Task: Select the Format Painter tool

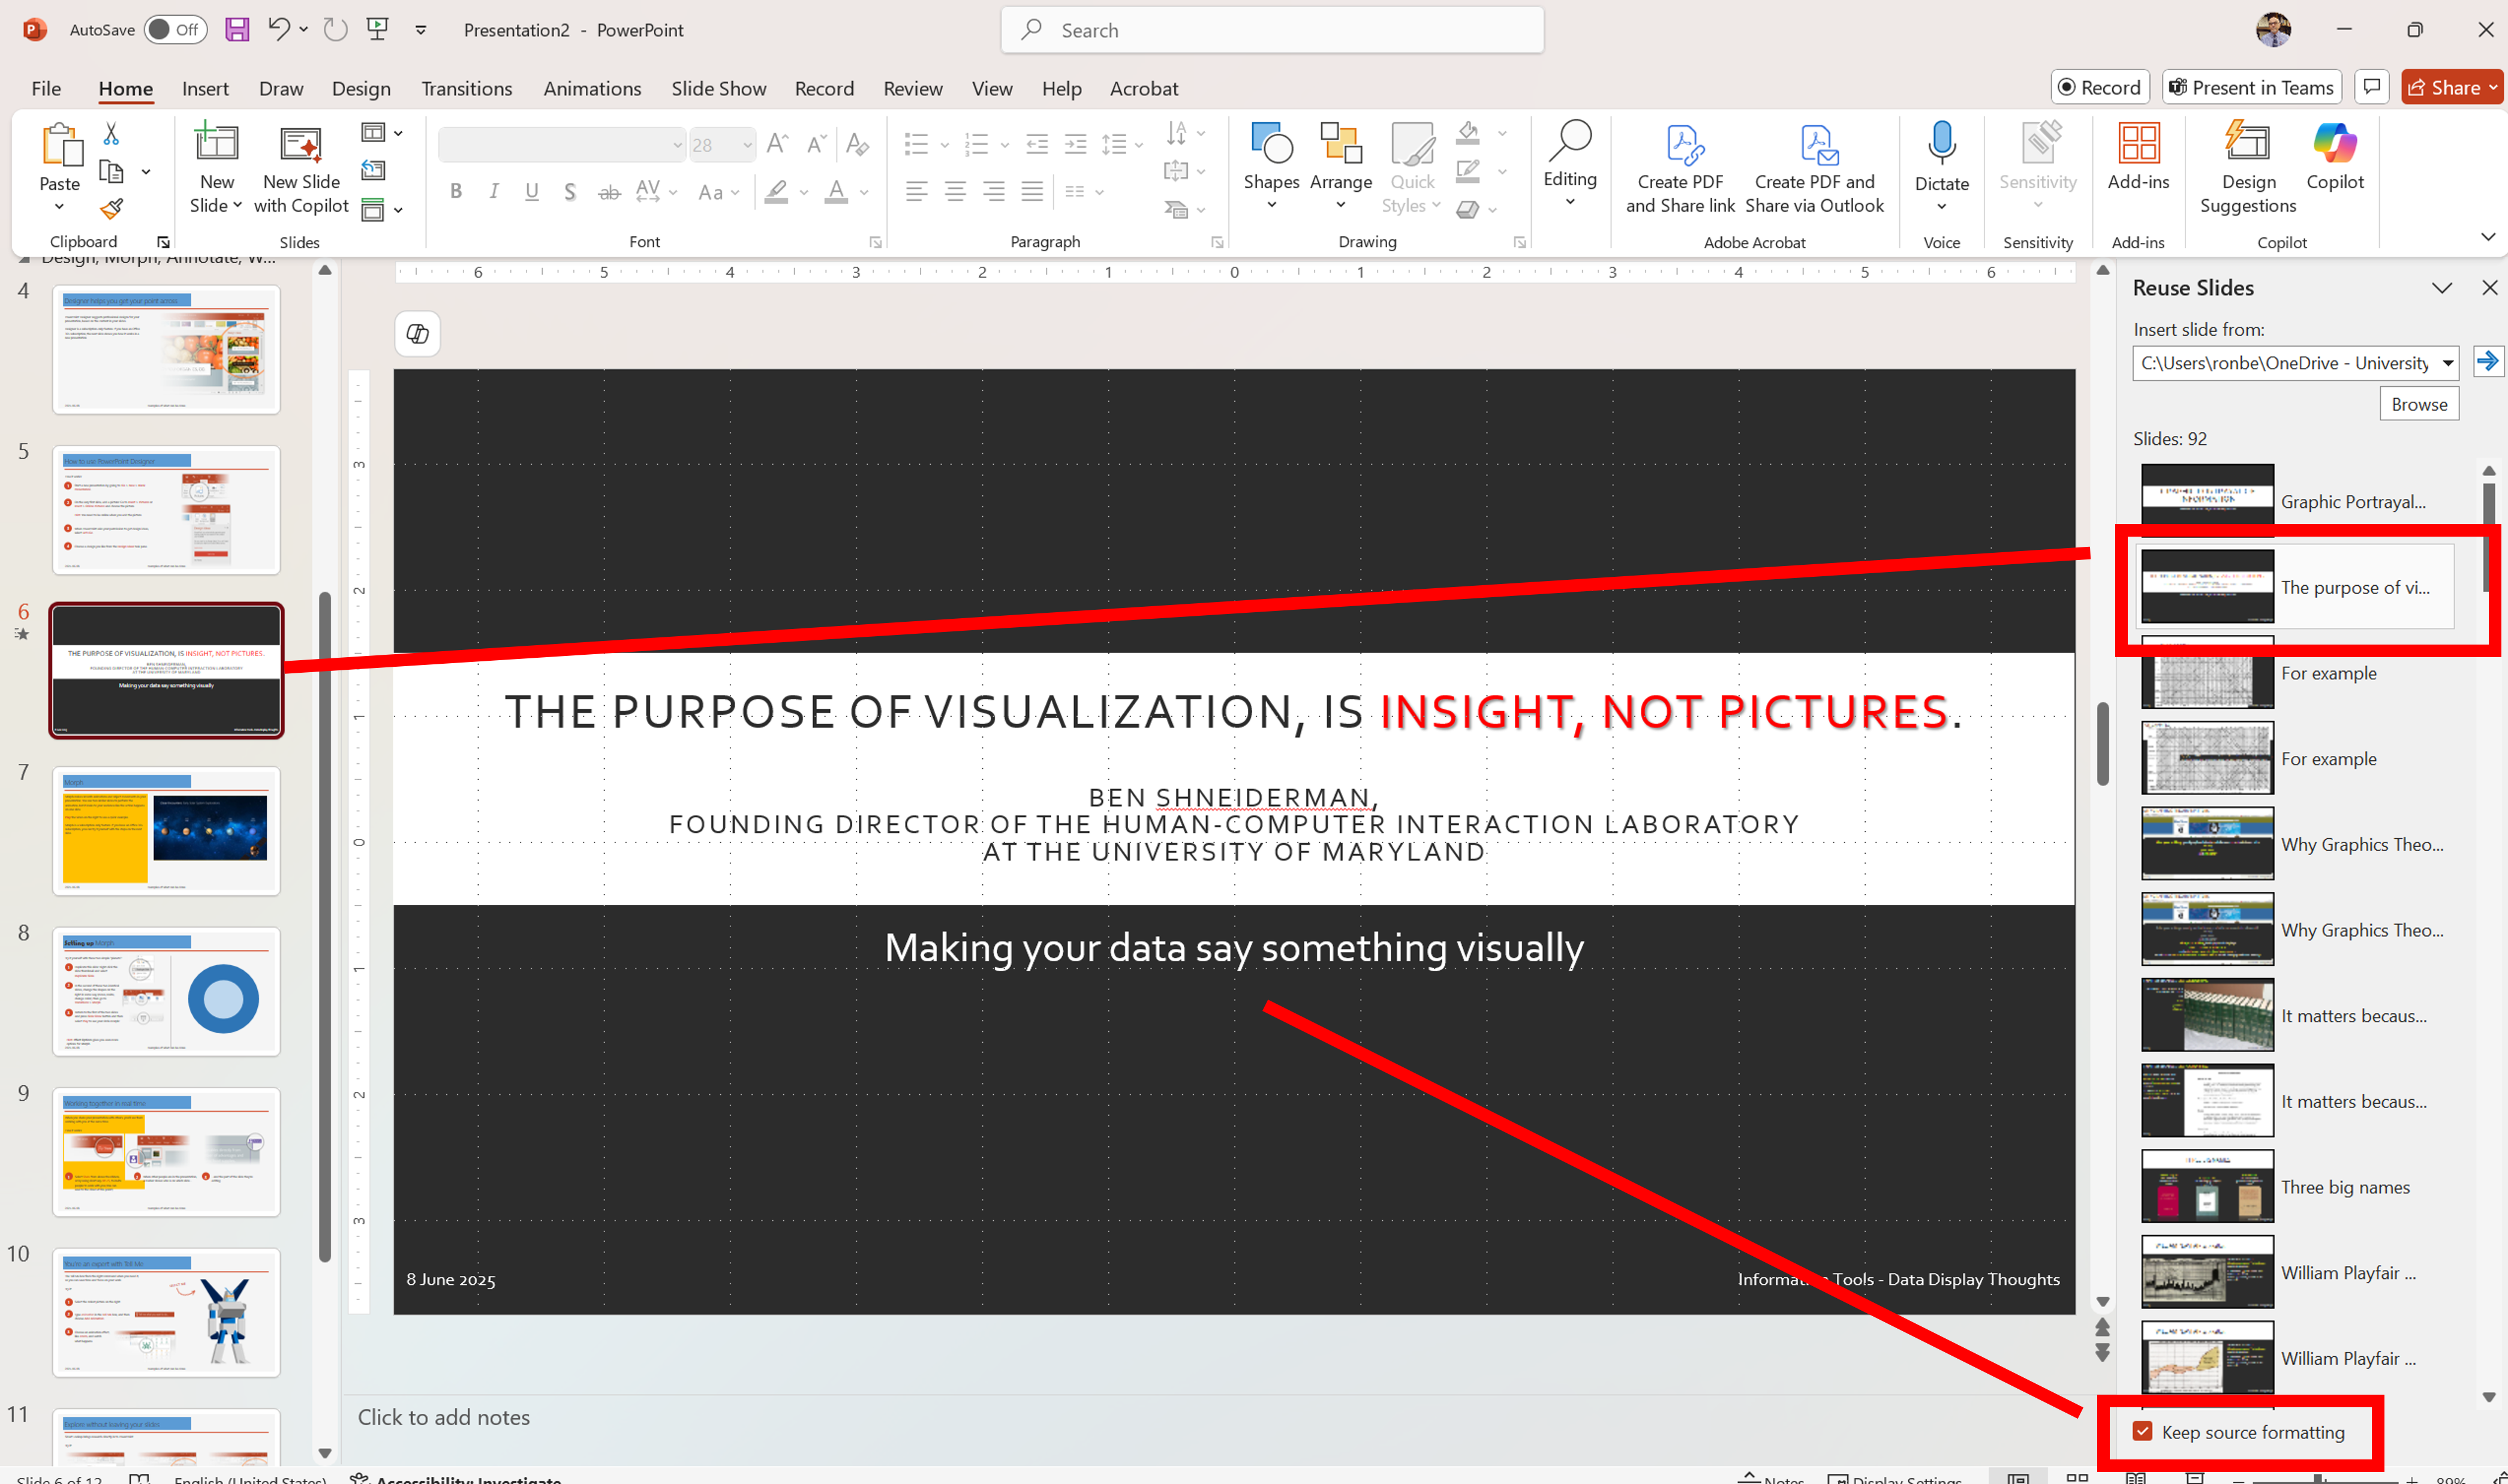Action: tap(111, 209)
